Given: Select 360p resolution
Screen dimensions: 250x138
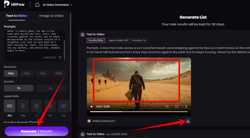Looking at the screenshot, I should coord(11,73).
